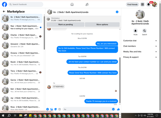Click Find friends button
The height and width of the screenshot is (118, 161).
coord(132,4)
